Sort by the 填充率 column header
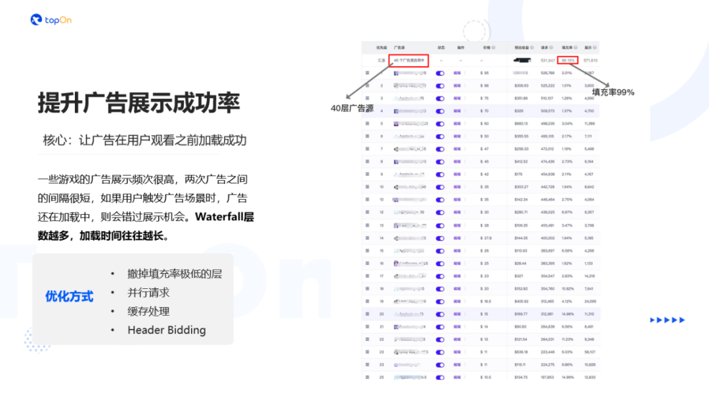The image size is (709, 397). pos(567,47)
